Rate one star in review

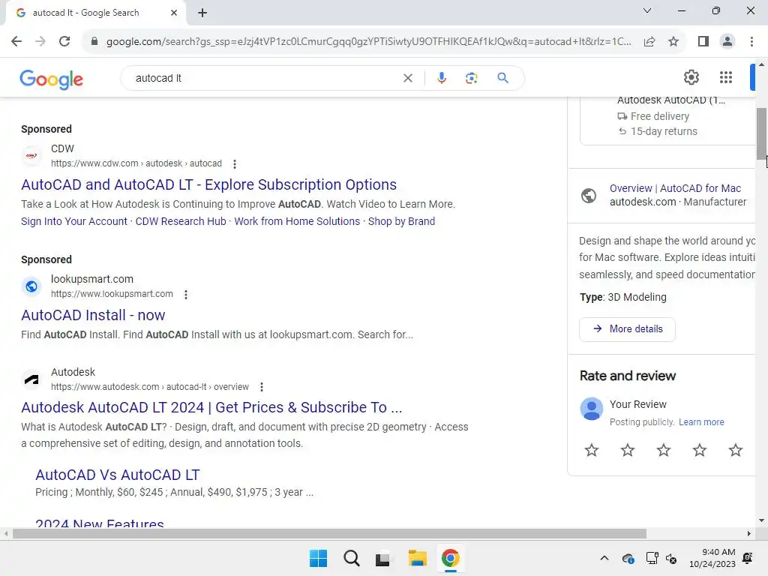point(592,450)
